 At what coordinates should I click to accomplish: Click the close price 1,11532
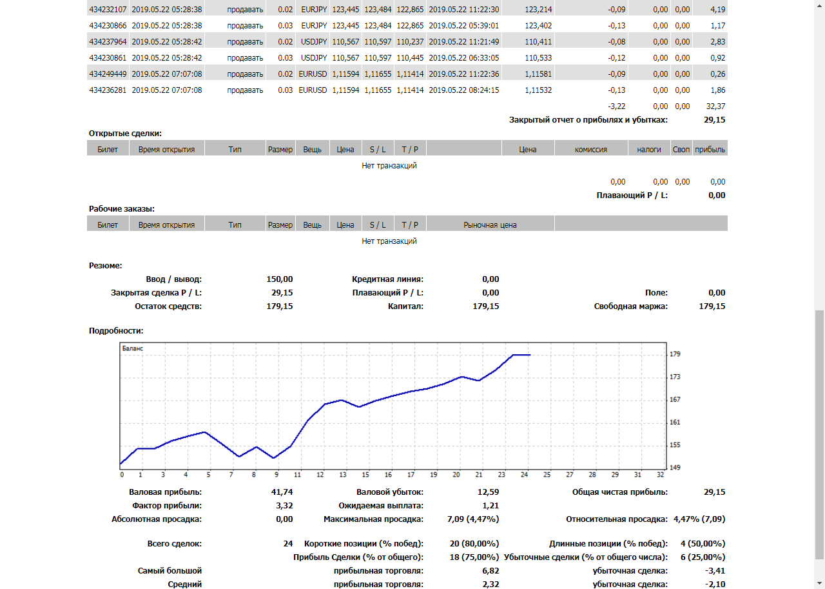coord(538,90)
